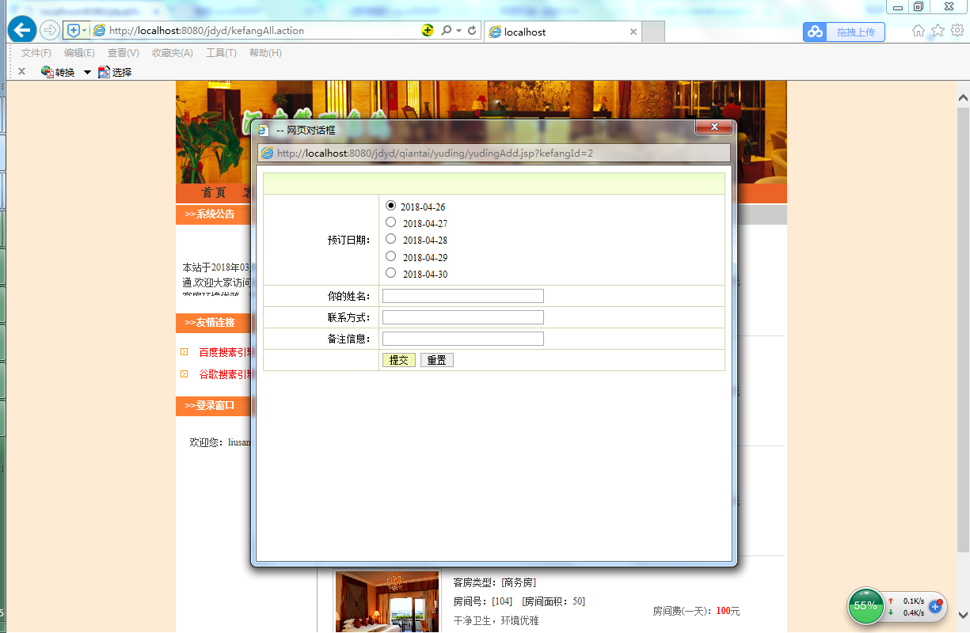
Task: Go back with the browser back arrow
Action: tap(22, 31)
